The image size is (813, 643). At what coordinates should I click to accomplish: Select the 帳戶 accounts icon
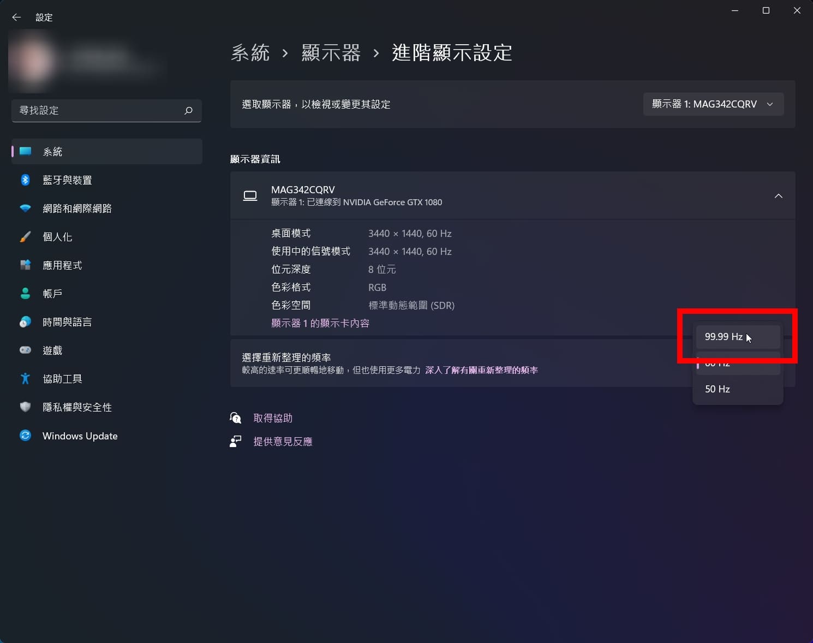point(25,293)
